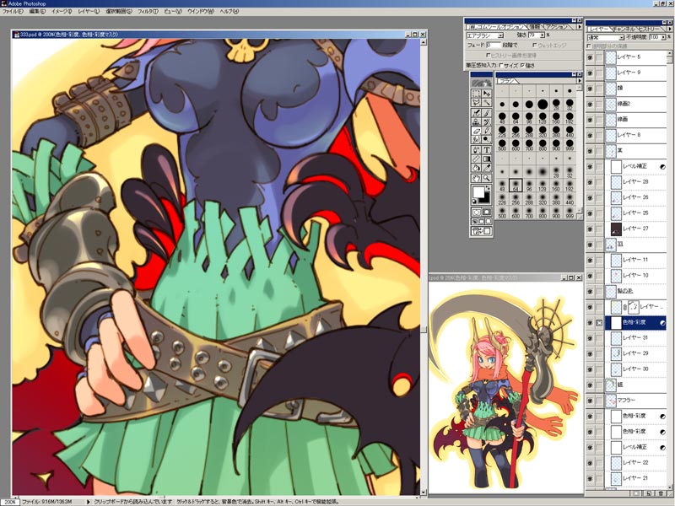The width and height of the screenshot is (675, 506).
Task: Select the Move tool
Action: click(x=487, y=94)
